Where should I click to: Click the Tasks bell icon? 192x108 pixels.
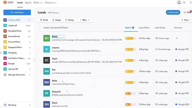(x=185, y=12)
